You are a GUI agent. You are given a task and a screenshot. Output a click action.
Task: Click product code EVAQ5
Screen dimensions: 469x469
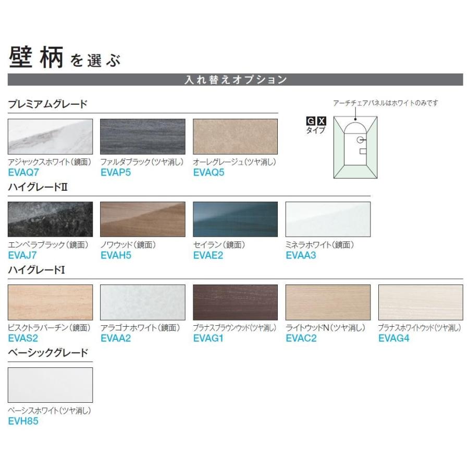click(x=209, y=172)
